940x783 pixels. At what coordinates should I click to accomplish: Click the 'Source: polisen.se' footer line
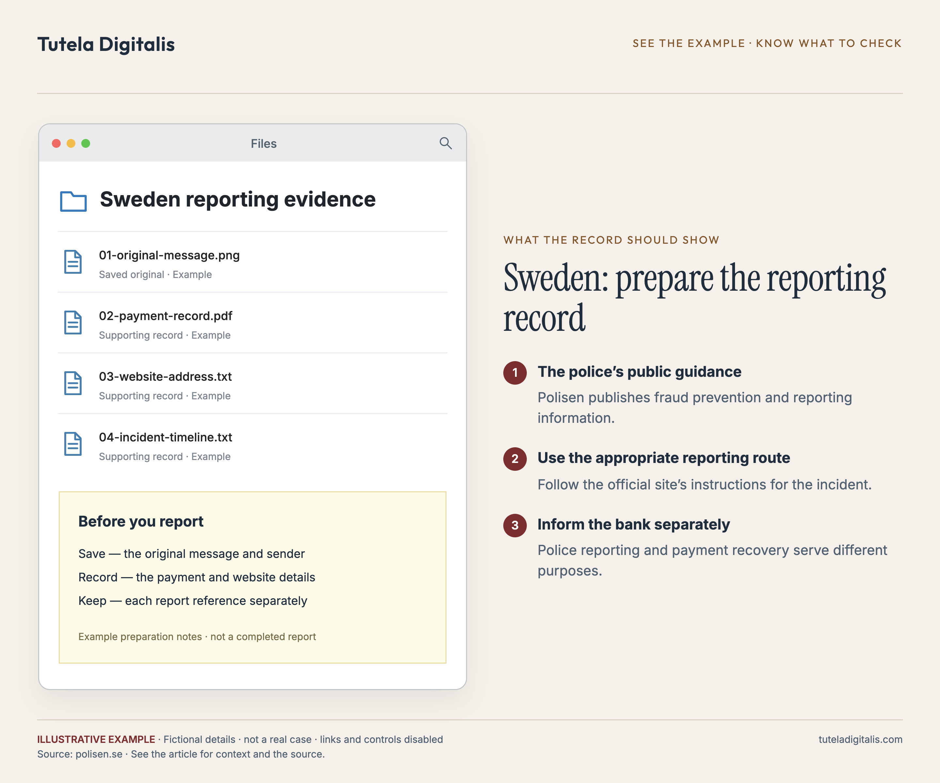pos(181,754)
